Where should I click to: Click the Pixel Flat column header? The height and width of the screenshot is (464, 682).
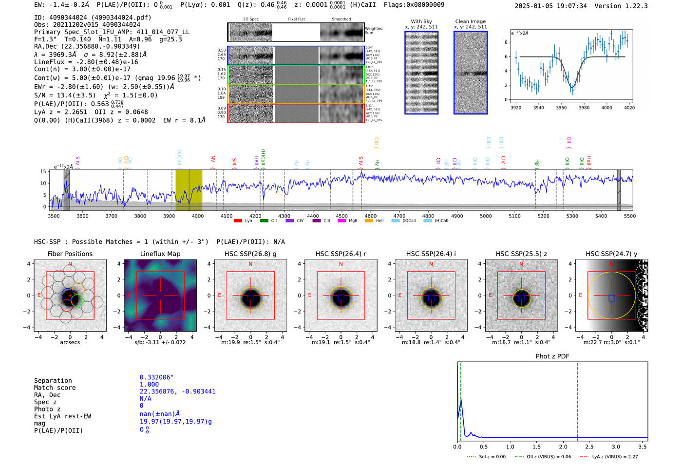click(296, 19)
